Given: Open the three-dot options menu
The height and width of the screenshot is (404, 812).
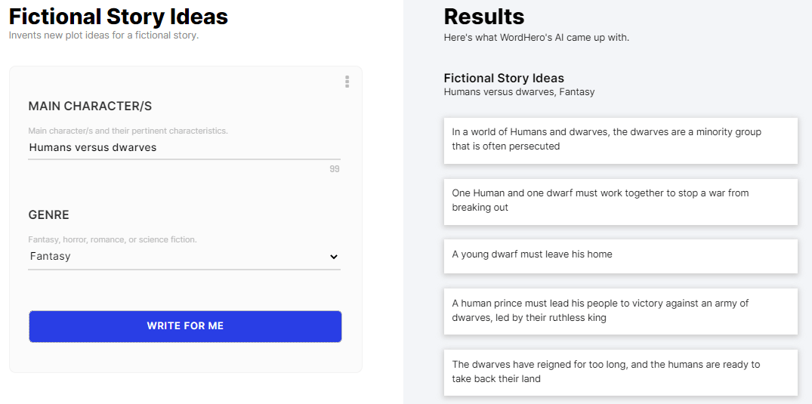Looking at the screenshot, I should 347,82.
